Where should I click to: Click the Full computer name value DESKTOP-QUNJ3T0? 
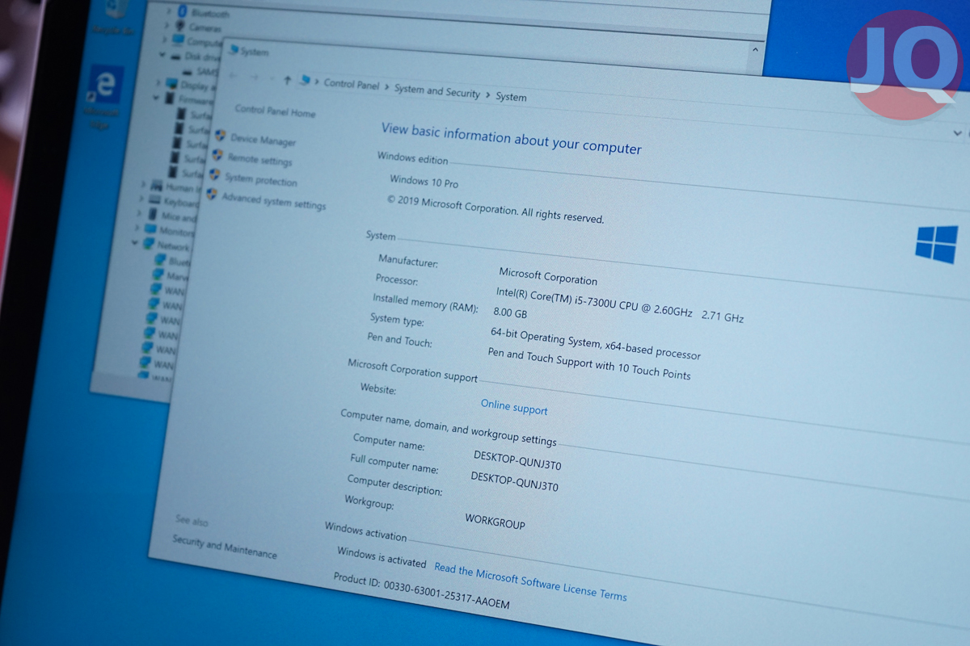click(514, 480)
